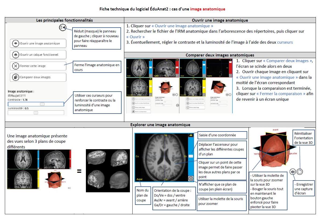Click the layers icon in the large 'Ouvrir une image anatomique' button
The image size is (321, 218).
click(x=16, y=43)
